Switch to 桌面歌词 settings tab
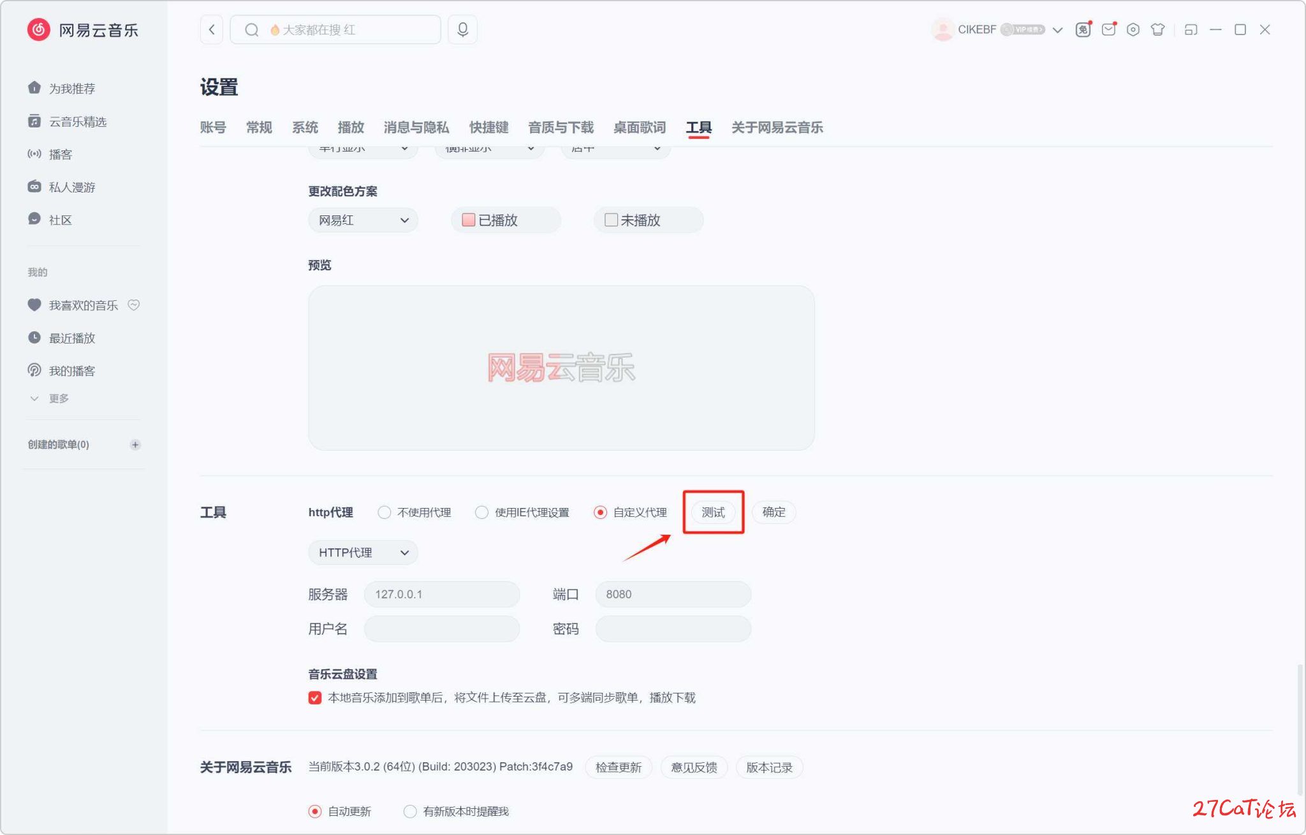Viewport: 1306px width, 835px height. pyautogui.click(x=640, y=127)
